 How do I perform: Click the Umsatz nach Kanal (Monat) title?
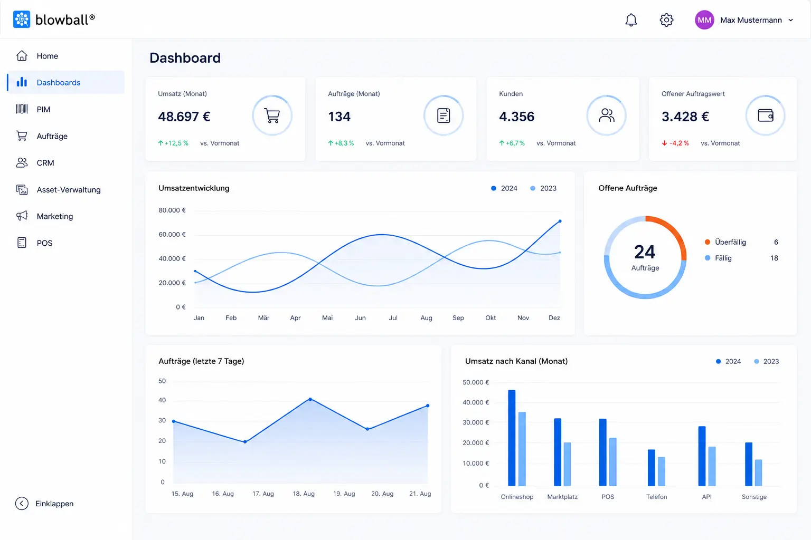(516, 361)
